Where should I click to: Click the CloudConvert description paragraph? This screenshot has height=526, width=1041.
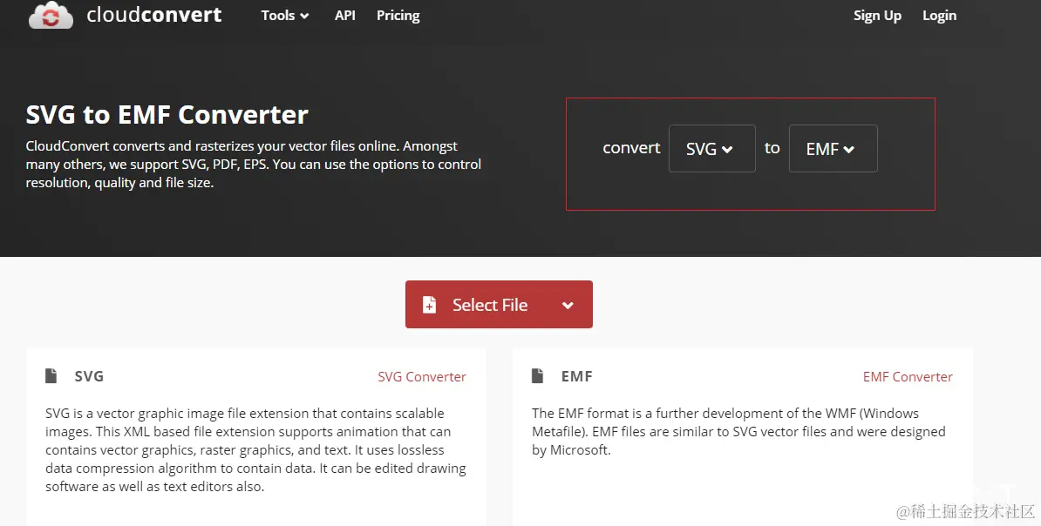254,165
